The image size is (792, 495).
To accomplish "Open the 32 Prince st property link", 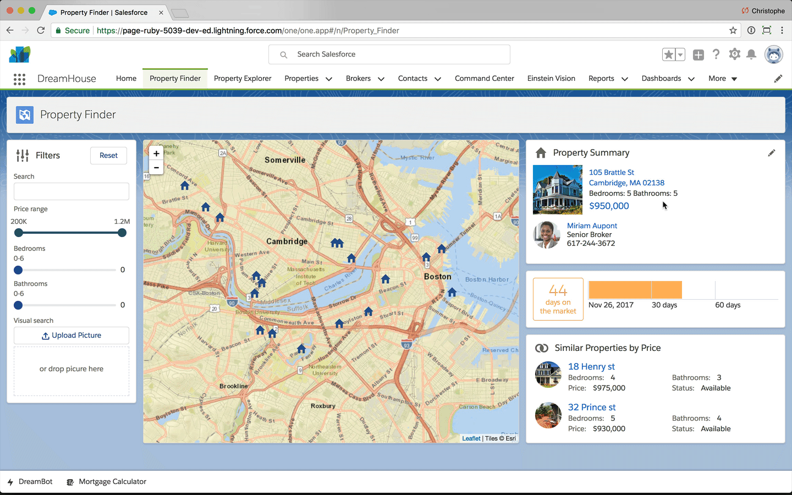I will [x=592, y=407].
